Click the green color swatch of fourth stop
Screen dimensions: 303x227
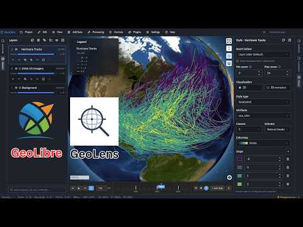[x=240, y=184]
